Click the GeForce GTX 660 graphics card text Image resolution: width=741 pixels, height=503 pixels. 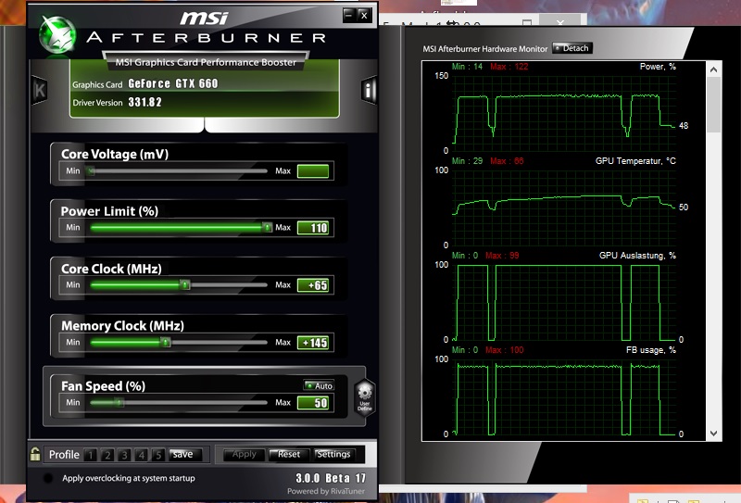pos(173,83)
